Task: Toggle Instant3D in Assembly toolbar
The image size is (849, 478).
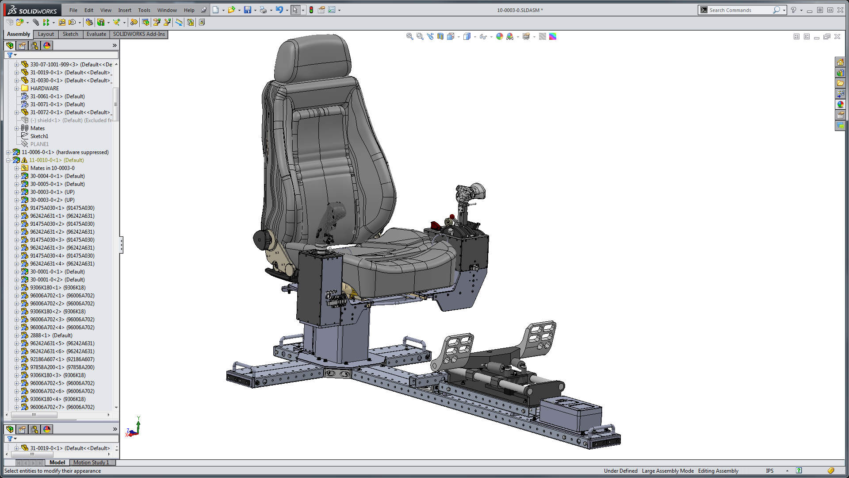Action: click(179, 22)
